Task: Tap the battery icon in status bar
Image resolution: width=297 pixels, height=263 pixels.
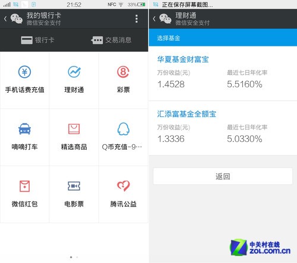Action: 141,4
